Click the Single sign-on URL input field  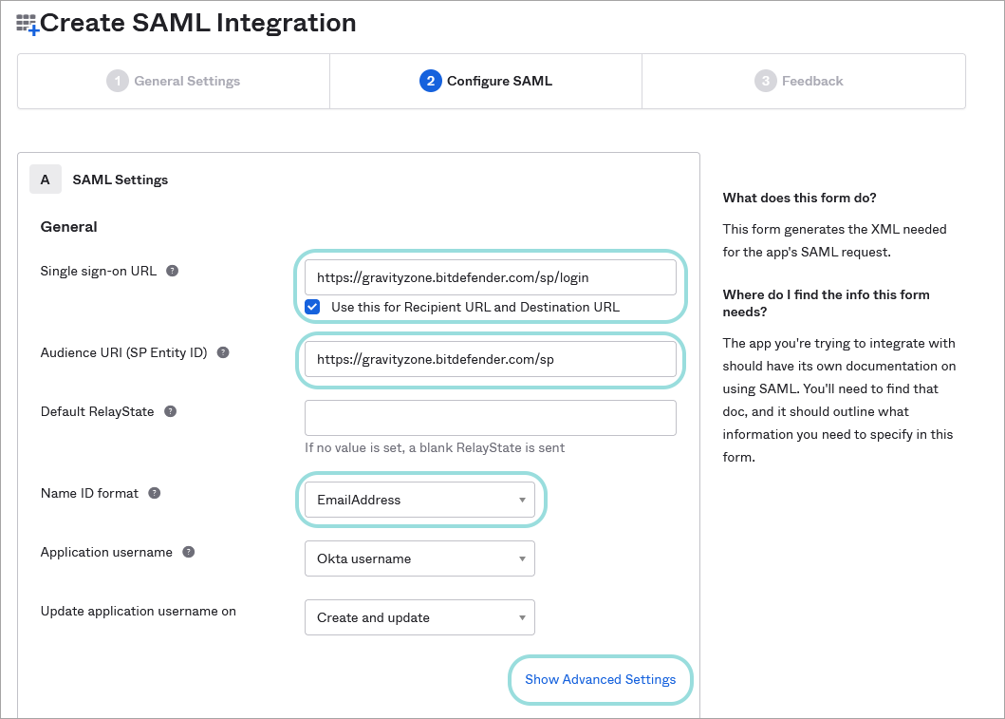(x=490, y=276)
